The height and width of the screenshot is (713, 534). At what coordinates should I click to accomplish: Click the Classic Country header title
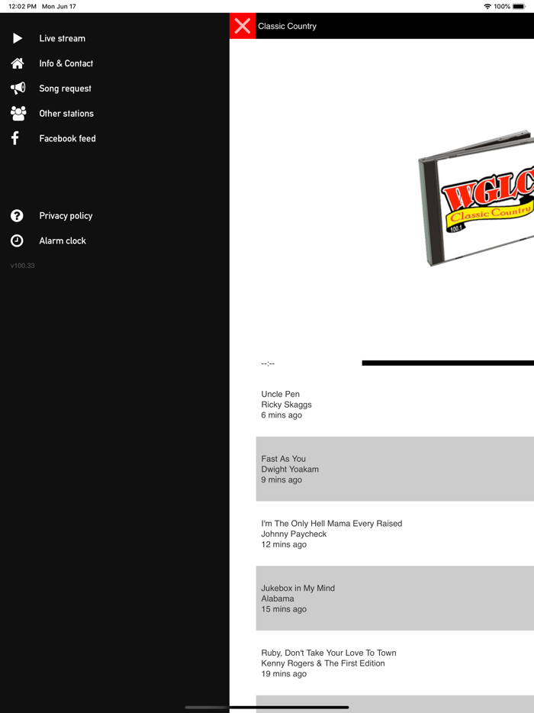[288, 26]
